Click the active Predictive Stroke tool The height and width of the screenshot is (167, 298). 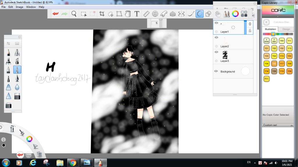click(199, 14)
